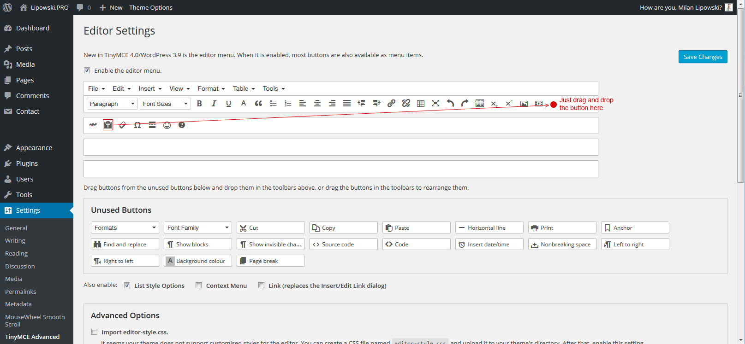The image size is (745, 344).
Task: Click the Emoticons smiley icon
Action: (167, 125)
